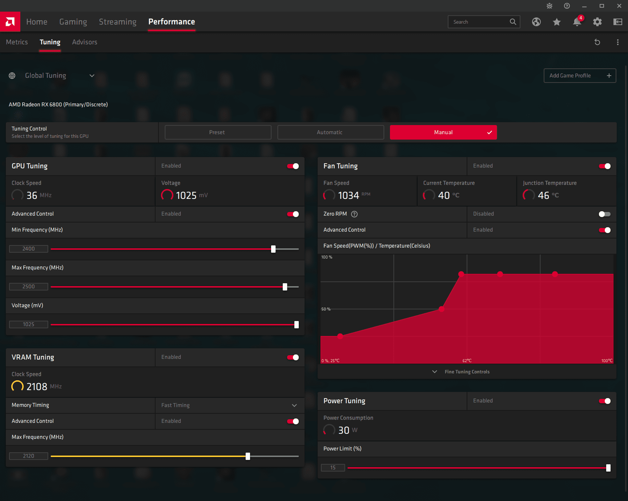Screen dimensions: 628x501
Task: Open the Streaming tab
Action: pos(118,22)
